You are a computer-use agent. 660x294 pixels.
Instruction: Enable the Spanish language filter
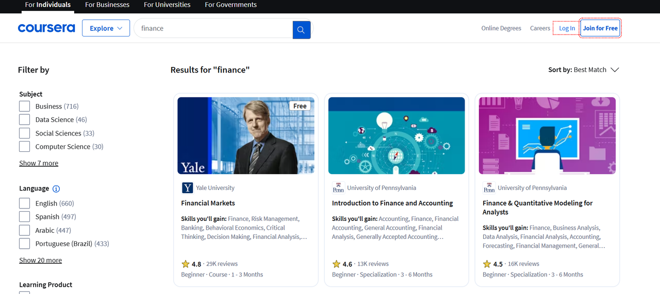(25, 217)
